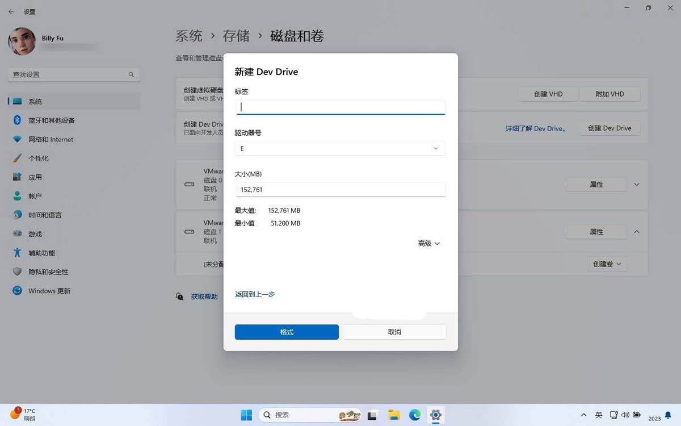The image size is (681, 426).
Task: Open Windows 更新 in the sidebar
Action: [x=53, y=290]
